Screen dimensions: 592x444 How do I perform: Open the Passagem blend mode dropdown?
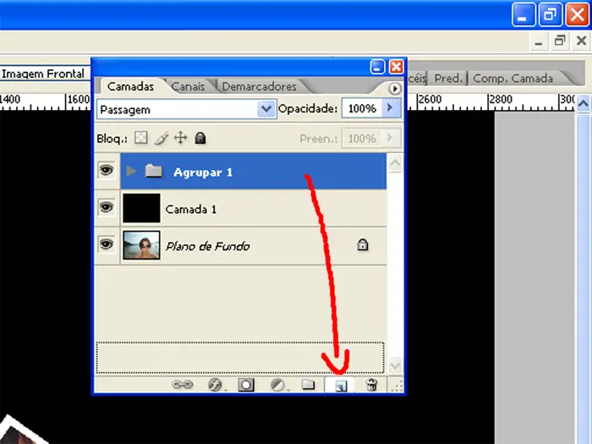(x=267, y=109)
